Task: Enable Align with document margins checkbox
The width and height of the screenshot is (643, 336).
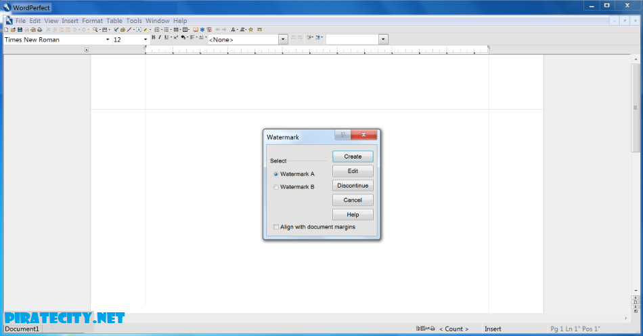Action: tap(276, 227)
